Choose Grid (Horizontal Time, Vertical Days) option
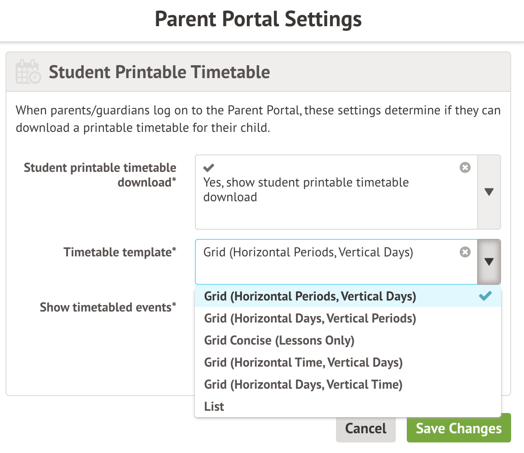Viewport: 524px width, 453px height. (303, 362)
